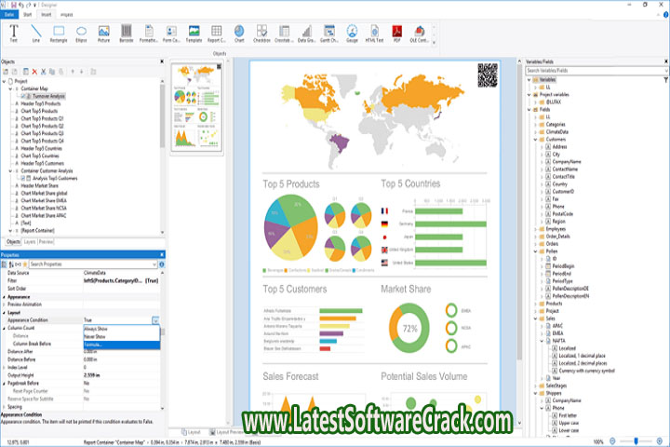Insert a Gauge object
The image size is (670, 447).
click(x=352, y=34)
